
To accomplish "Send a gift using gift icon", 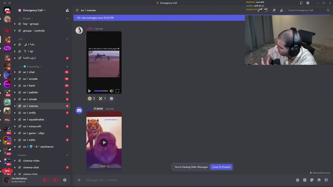I will click(x=297, y=180).
